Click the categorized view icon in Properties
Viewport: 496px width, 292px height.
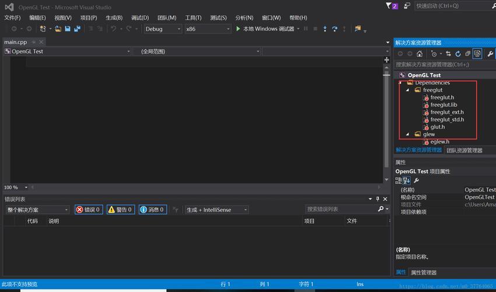point(398,180)
